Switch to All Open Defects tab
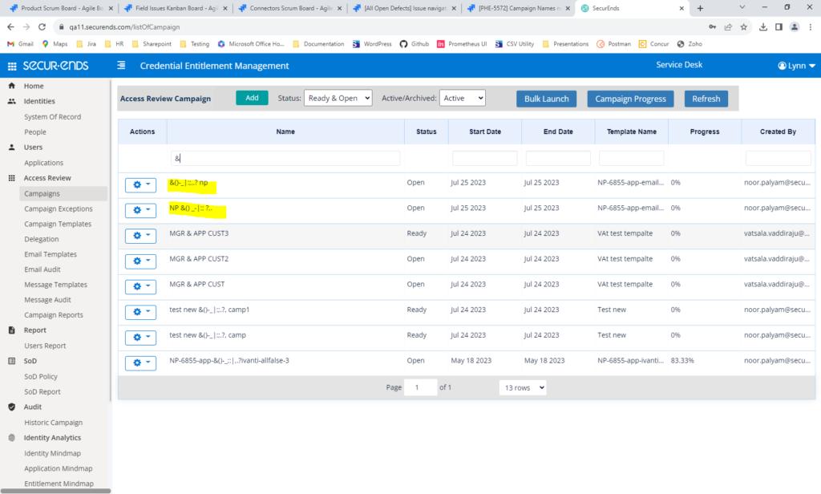The image size is (821, 494). tap(404, 8)
